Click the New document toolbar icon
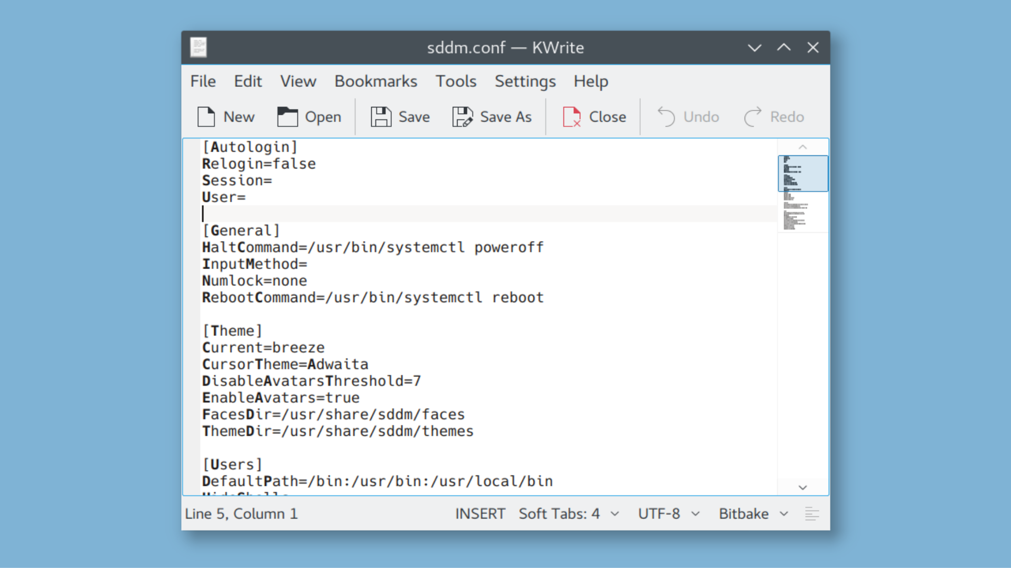 (206, 117)
